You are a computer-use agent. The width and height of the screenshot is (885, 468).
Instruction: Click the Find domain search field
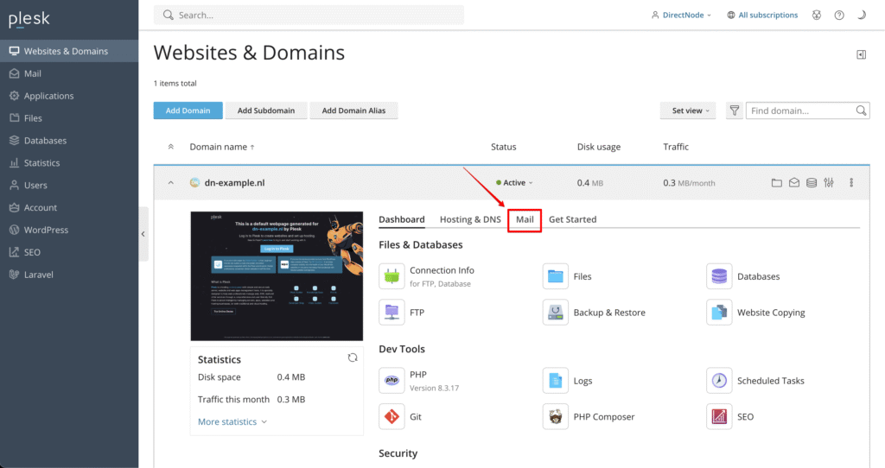800,111
